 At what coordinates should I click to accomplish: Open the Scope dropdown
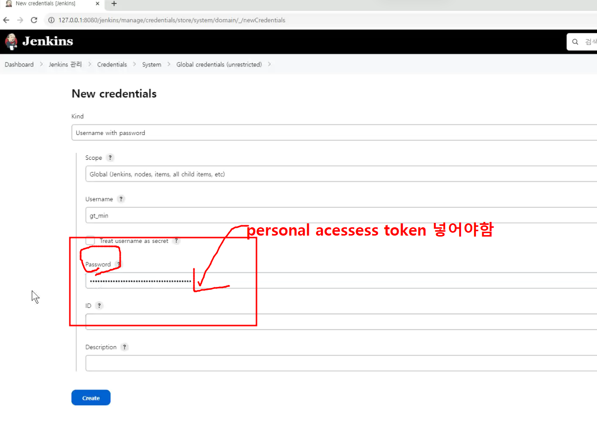pos(341,174)
